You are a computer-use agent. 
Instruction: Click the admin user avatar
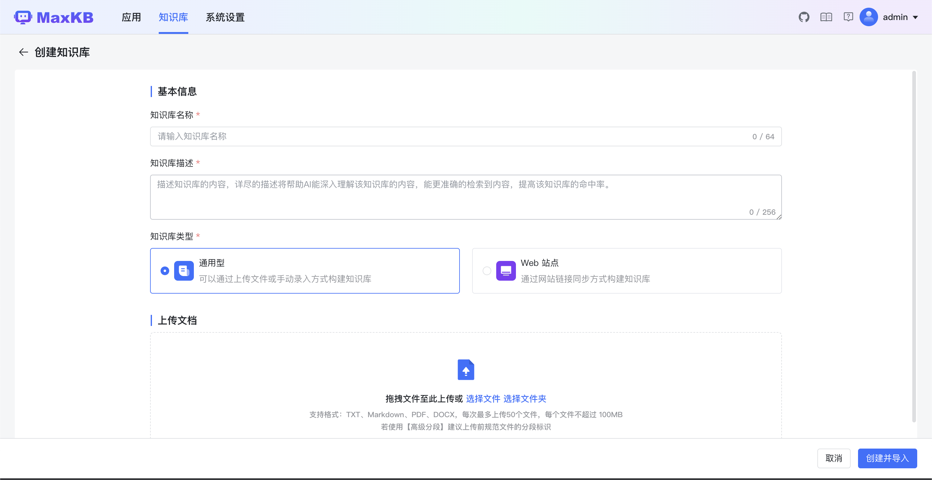(868, 17)
